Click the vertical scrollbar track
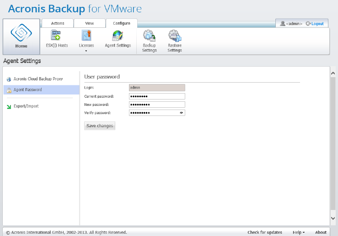This screenshot has width=338, height=236. tap(333, 143)
